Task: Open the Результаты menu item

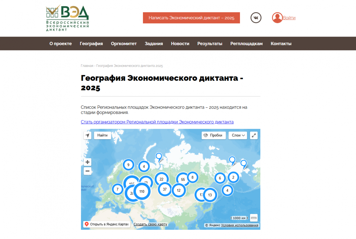Action: pyautogui.click(x=210, y=44)
